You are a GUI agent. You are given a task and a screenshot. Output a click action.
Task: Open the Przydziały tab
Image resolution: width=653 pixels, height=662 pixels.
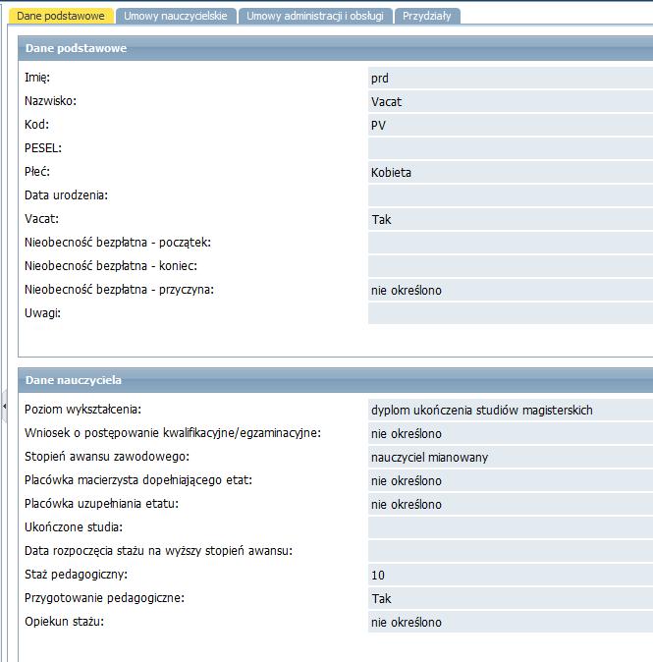coord(427,16)
